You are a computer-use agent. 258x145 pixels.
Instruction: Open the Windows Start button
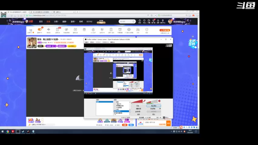coord(3,131)
